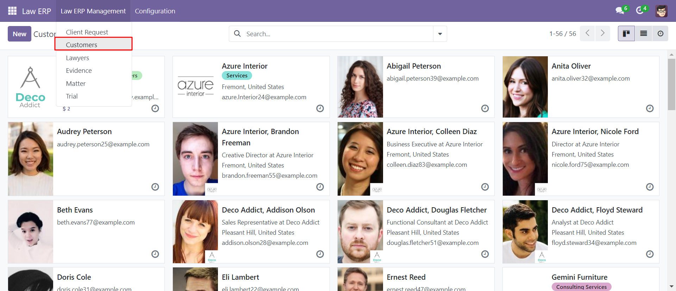Open activity clock on Addison Olson card
Screen dimensions: 676x291
click(x=320, y=254)
